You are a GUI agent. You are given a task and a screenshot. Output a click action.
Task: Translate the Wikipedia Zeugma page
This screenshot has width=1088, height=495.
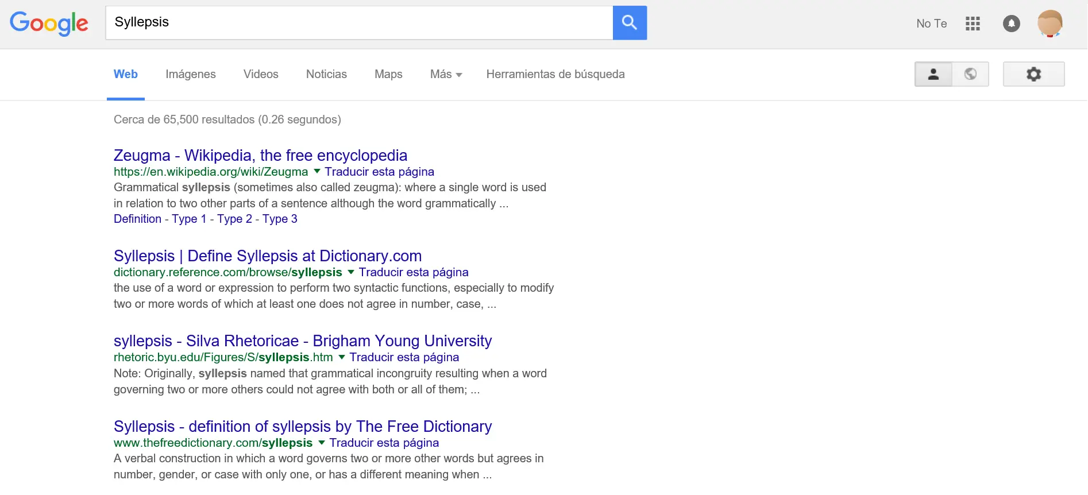[379, 172]
